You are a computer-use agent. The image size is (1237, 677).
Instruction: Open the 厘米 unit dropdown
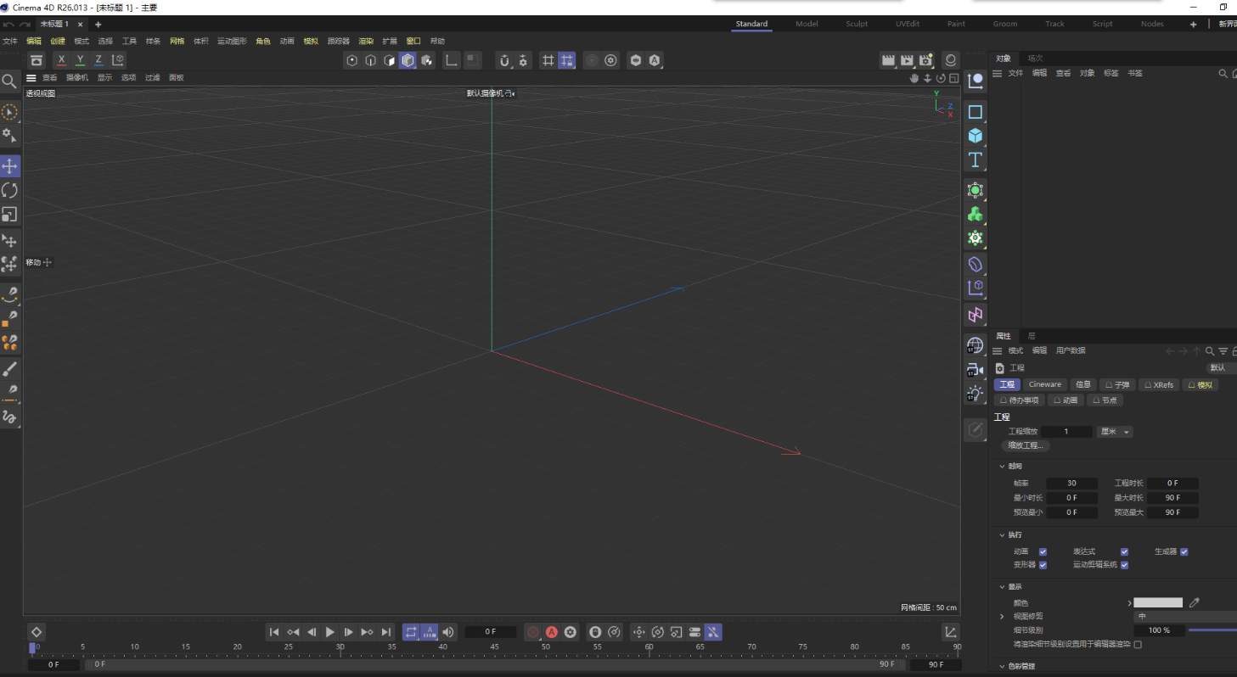(1116, 432)
